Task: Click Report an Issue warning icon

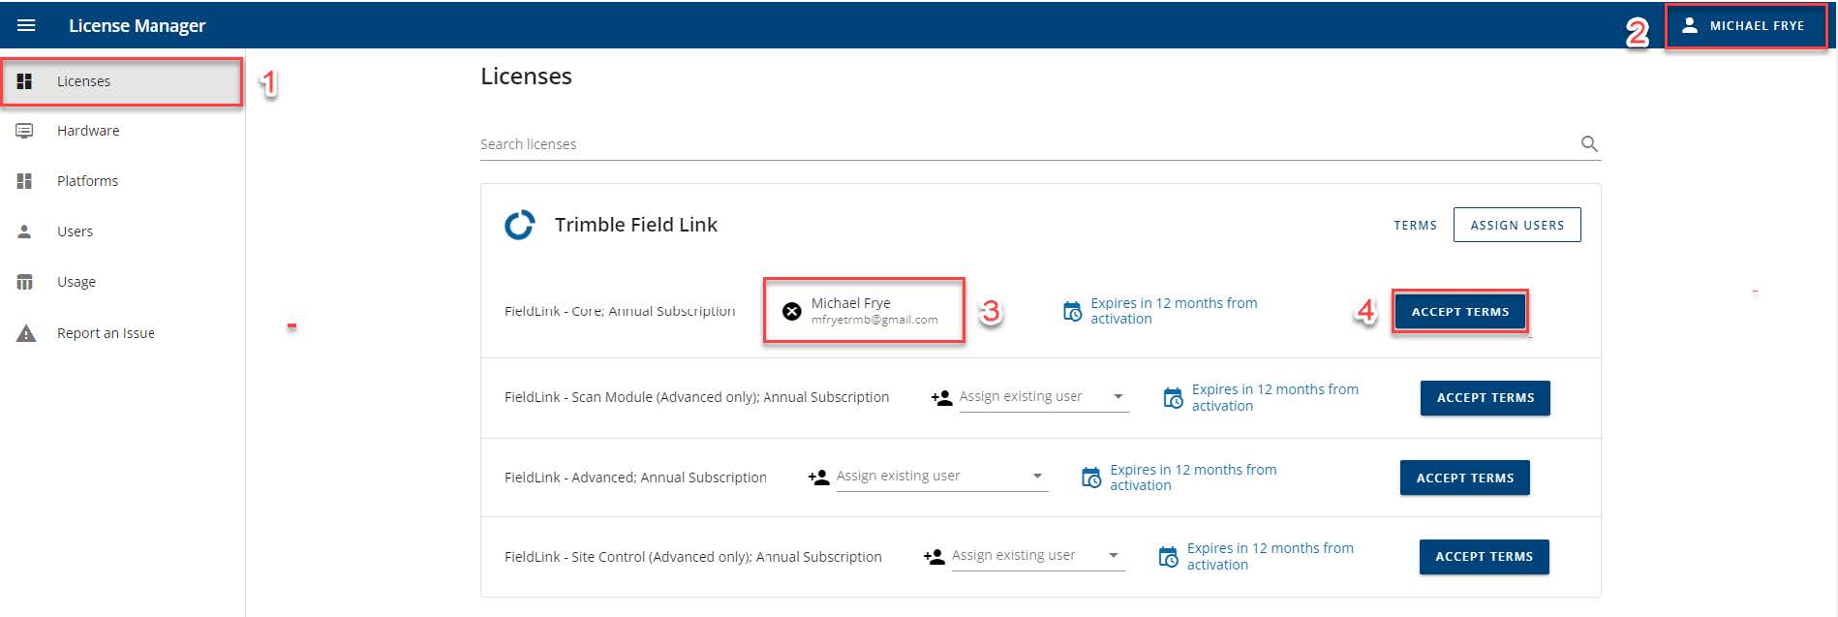Action: (x=26, y=333)
